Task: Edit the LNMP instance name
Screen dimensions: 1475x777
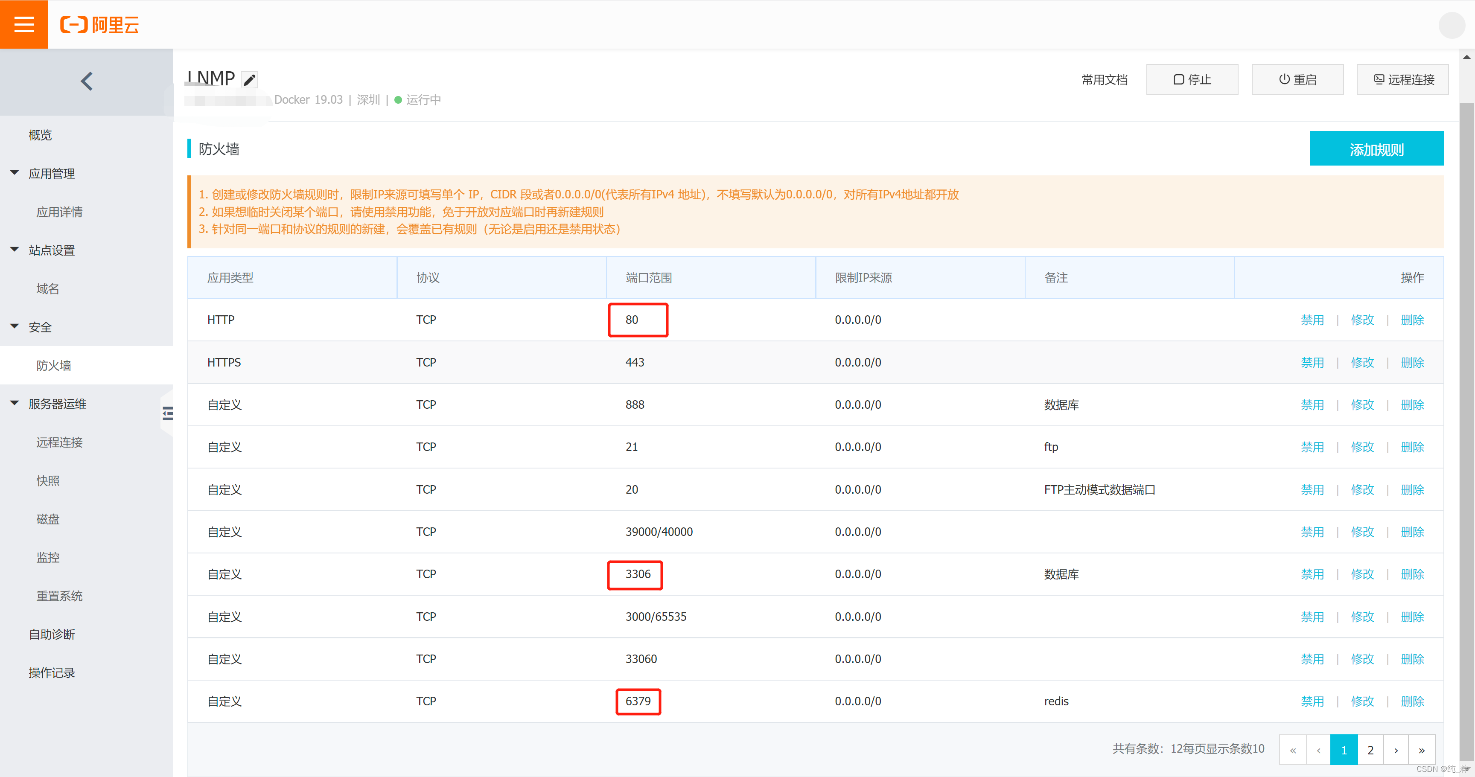Action: (x=249, y=80)
